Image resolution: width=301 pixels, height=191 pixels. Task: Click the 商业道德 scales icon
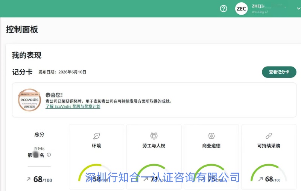click(211, 136)
